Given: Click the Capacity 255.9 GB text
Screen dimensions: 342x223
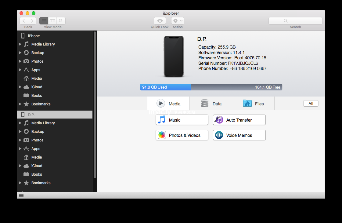Looking at the screenshot, I should [x=217, y=47].
